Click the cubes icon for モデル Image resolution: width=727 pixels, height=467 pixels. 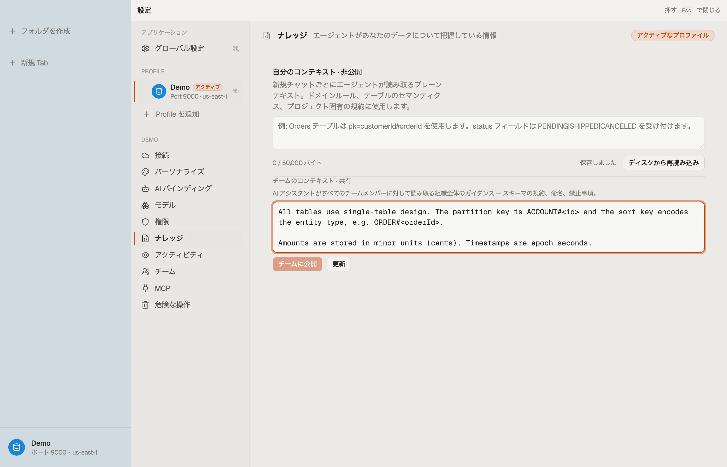pos(145,205)
